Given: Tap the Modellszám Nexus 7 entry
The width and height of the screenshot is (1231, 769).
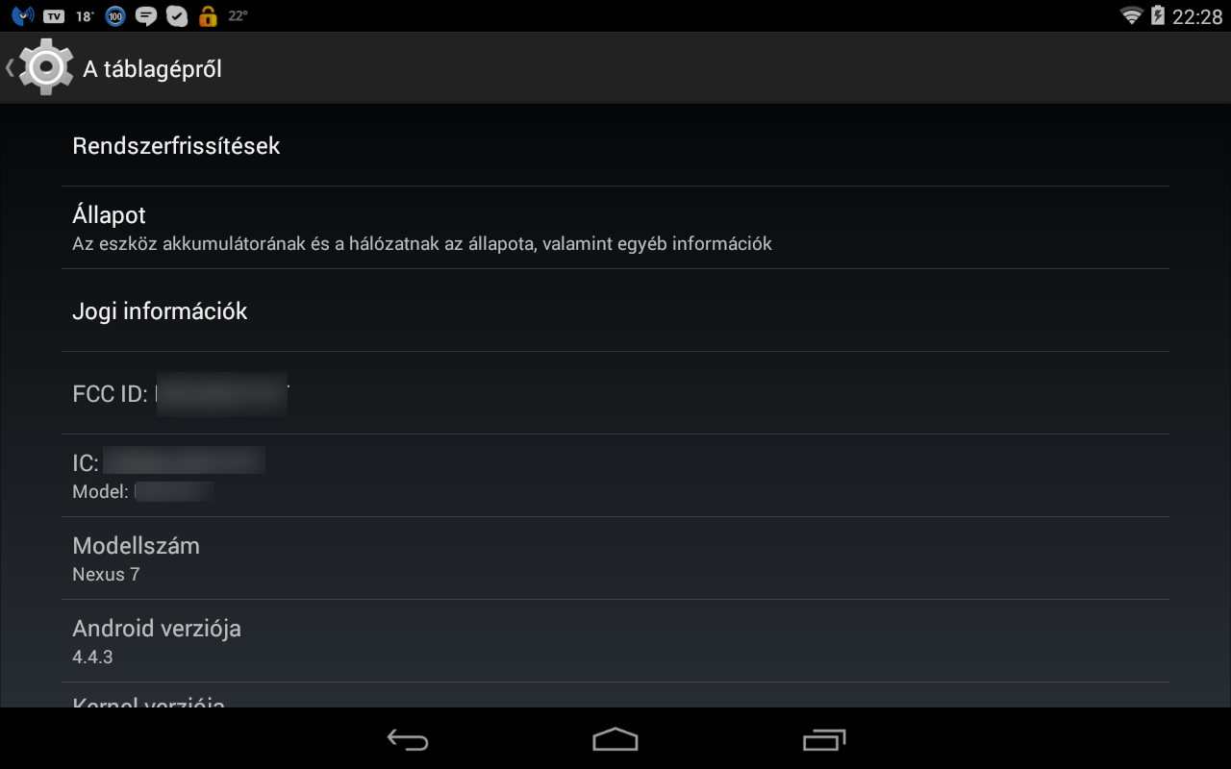Looking at the screenshot, I should [x=615, y=558].
